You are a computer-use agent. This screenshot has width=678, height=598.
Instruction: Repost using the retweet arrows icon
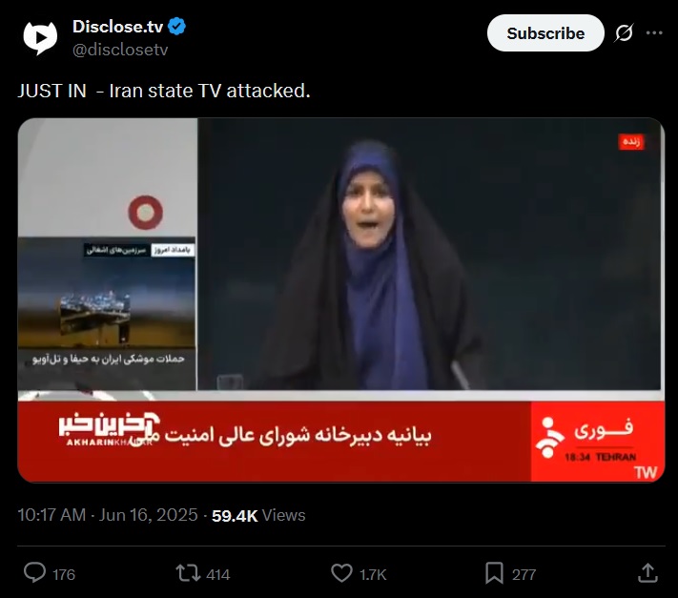(x=188, y=573)
